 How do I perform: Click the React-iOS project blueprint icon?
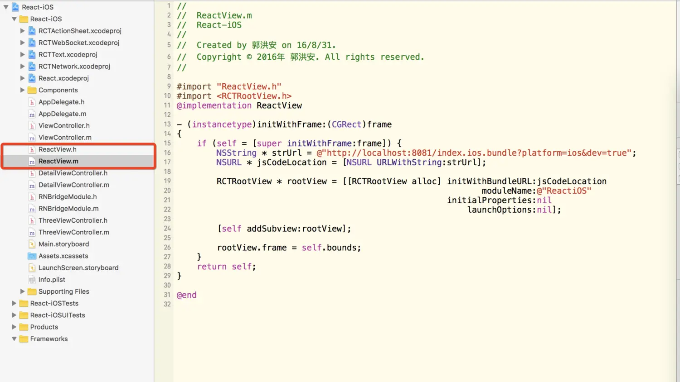click(x=15, y=7)
